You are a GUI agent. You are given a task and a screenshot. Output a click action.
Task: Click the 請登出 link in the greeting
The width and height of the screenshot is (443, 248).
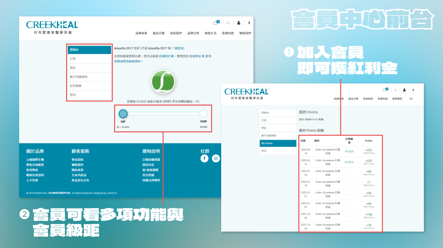[x=179, y=49]
